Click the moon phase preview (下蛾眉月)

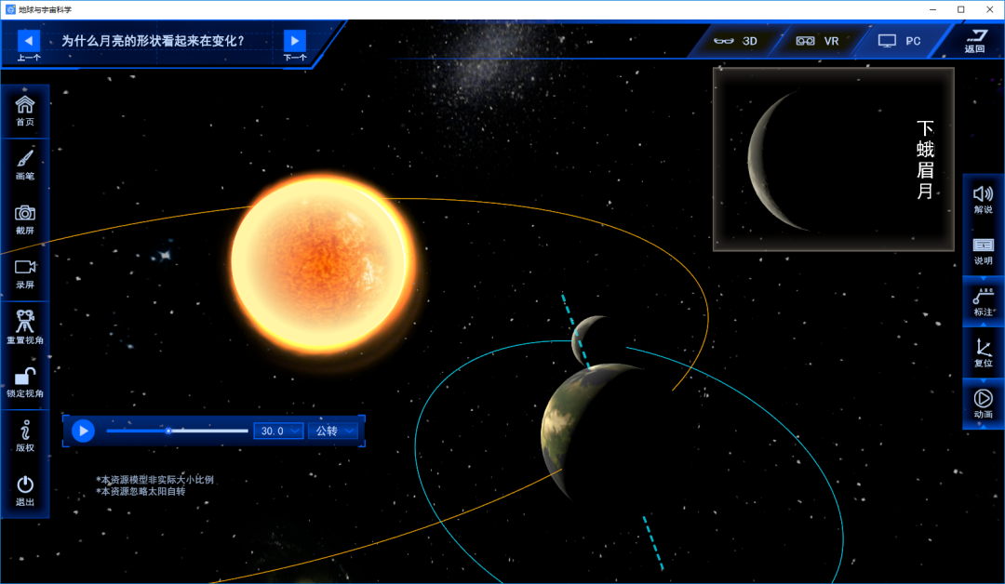click(833, 159)
